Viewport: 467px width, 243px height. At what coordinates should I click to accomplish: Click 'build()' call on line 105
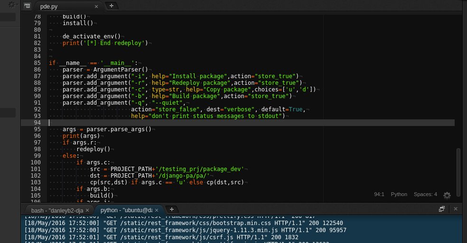point(102,196)
